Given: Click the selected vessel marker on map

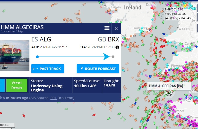Looking at the screenshot, I should click(169, 93).
